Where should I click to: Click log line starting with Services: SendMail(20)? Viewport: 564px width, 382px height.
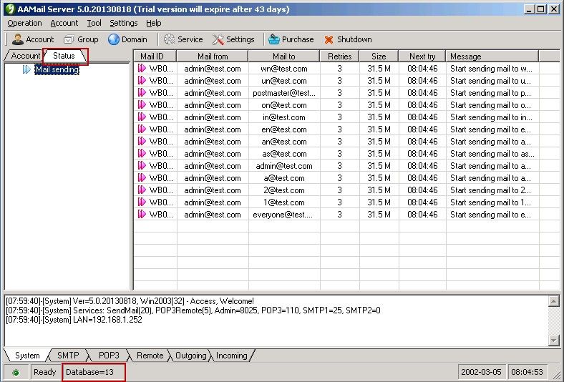[x=193, y=310]
